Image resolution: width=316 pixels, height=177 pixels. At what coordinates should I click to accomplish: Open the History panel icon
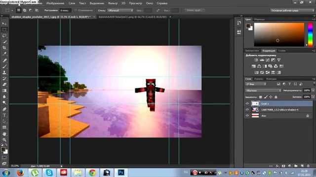point(239,23)
